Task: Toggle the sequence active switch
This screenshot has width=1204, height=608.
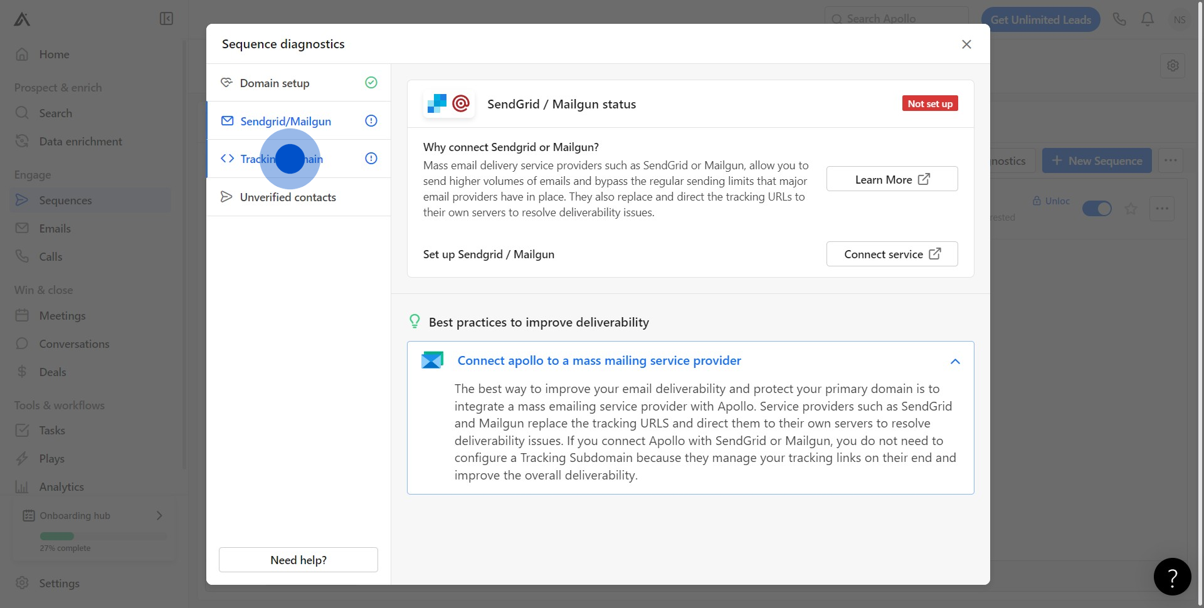Action: pos(1097,209)
